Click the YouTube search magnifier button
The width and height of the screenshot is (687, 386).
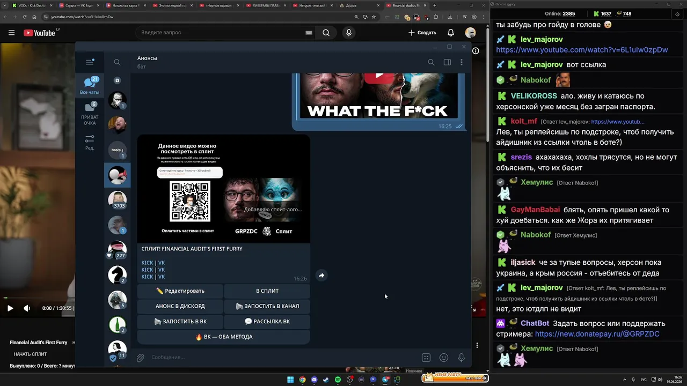pos(326,33)
